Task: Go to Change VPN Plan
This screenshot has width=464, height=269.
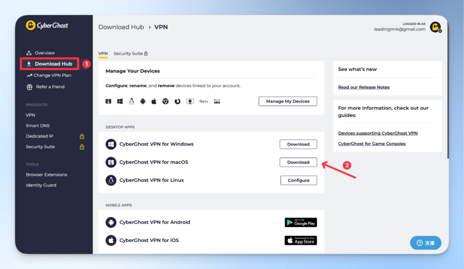Action: tap(53, 76)
